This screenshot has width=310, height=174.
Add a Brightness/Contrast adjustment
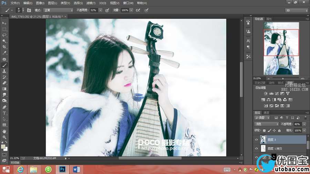coord(266,94)
